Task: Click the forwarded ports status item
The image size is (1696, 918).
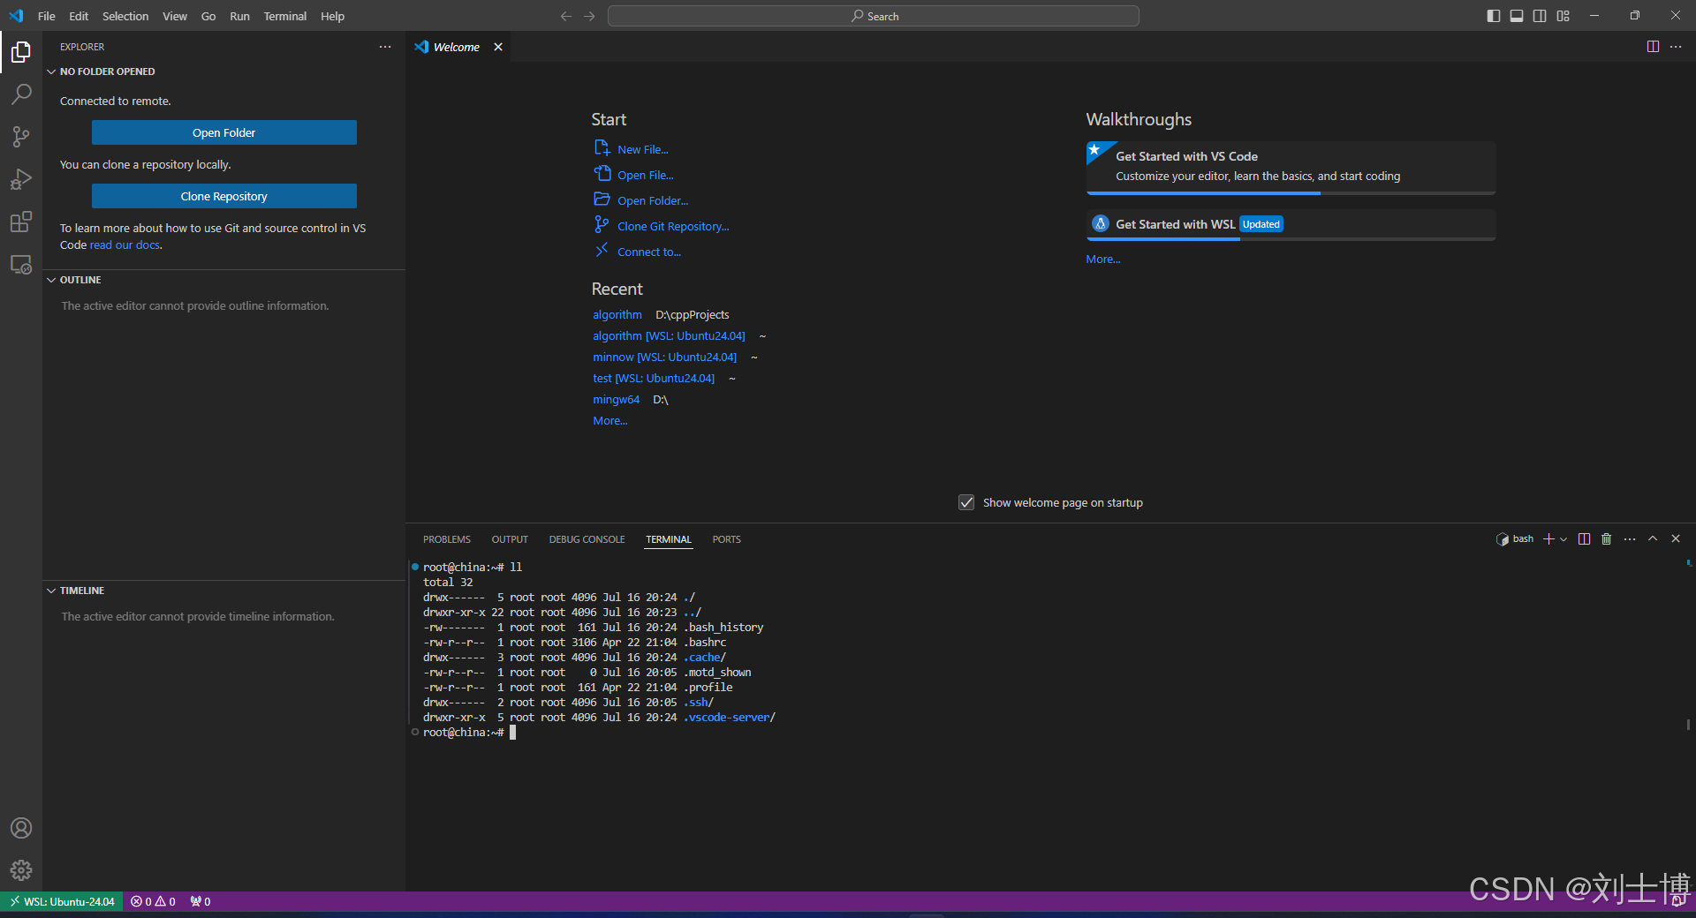Action: 201,901
